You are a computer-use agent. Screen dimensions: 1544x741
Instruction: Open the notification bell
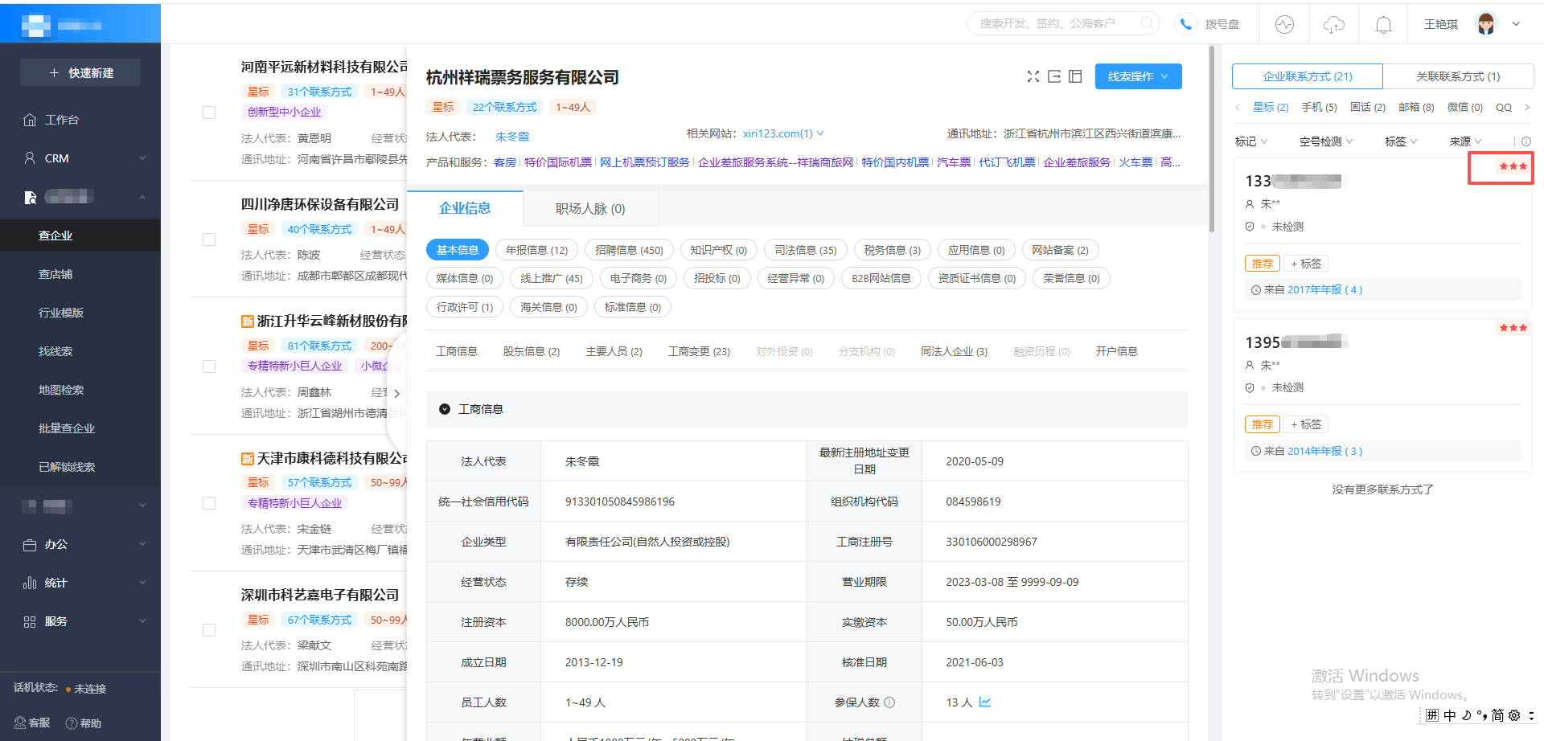[x=1383, y=25]
